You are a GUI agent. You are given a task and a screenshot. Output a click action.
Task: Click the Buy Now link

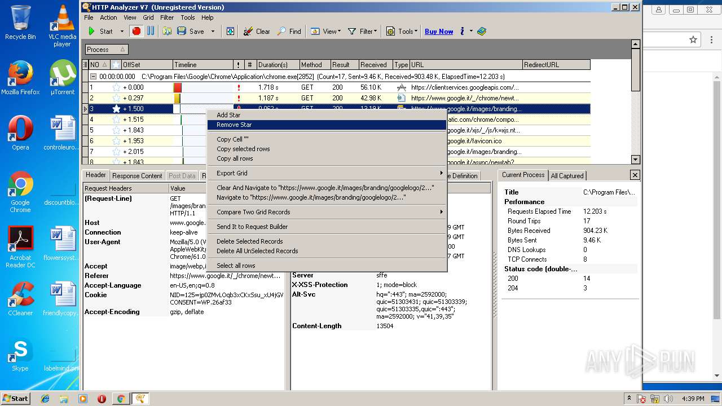[x=439, y=32]
